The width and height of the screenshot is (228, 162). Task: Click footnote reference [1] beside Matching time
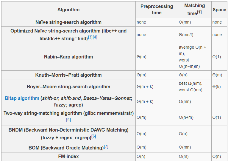[x=199, y=12]
